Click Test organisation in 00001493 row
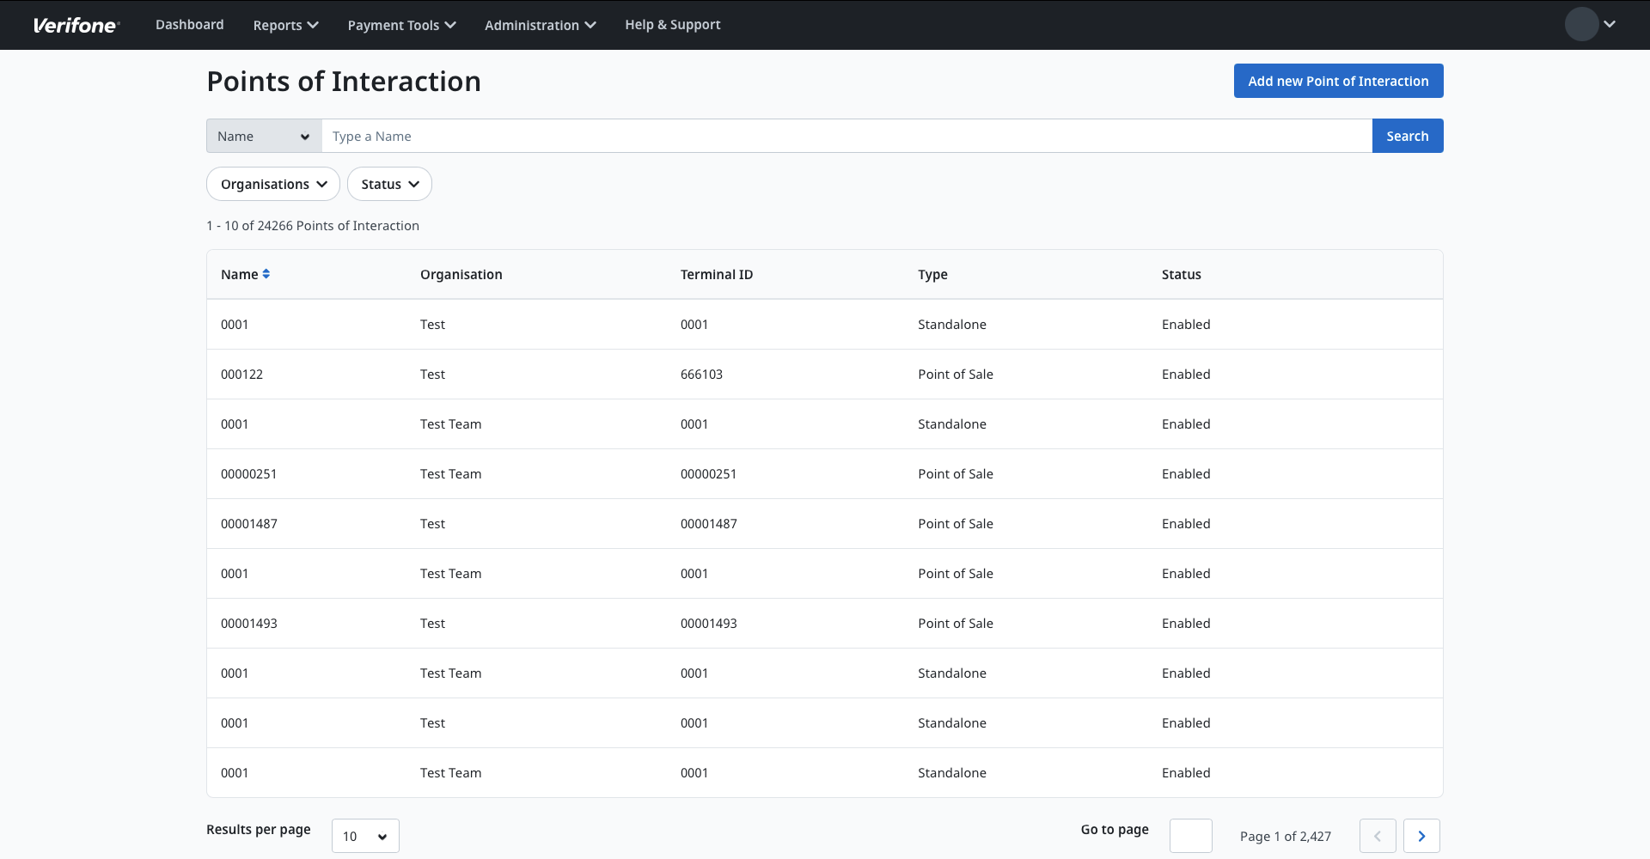 [x=432, y=624]
